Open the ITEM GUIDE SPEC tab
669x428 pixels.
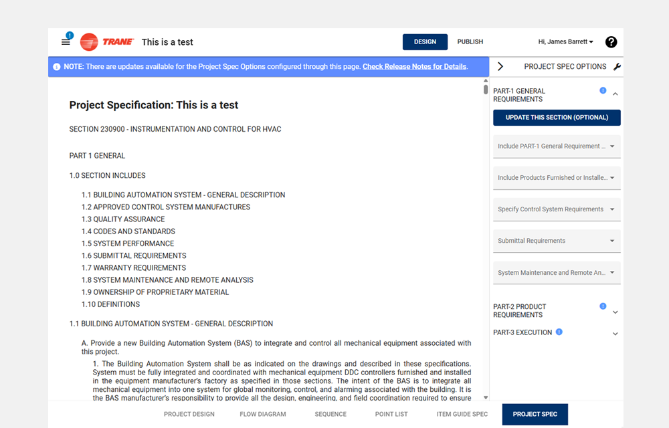tap(462, 414)
